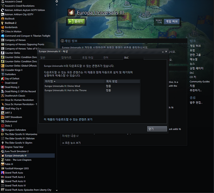Click the Grand Theft Auto III icon
Image resolution: width=214 pixels, height=193 pixels.
pyautogui.click(x=2, y=181)
